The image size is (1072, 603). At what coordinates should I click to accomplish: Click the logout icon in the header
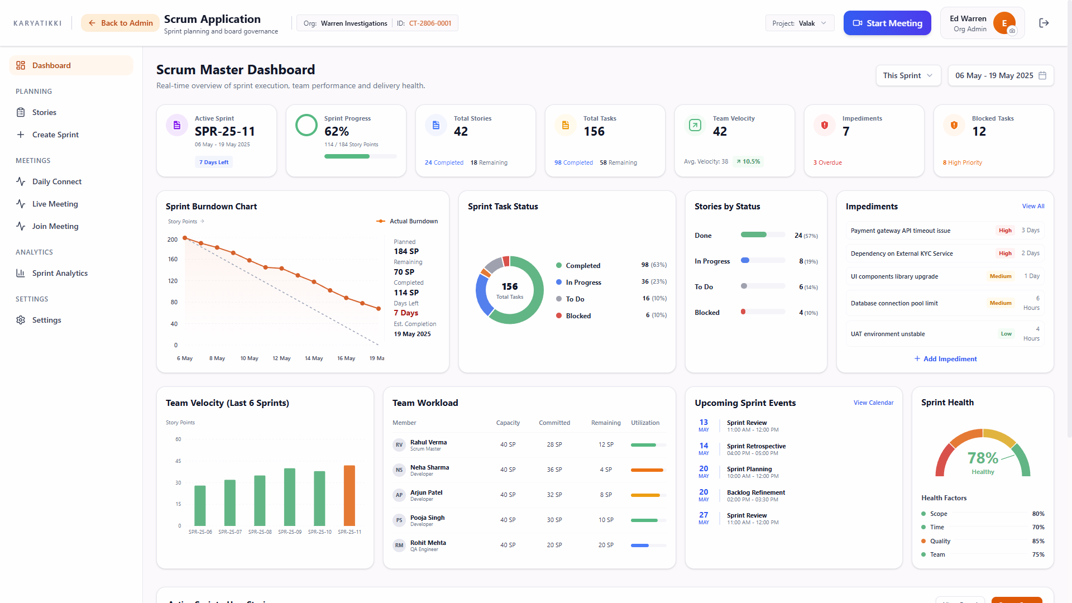pos(1044,23)
